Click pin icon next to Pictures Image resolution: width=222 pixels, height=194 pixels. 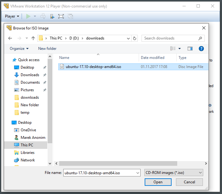44,90
